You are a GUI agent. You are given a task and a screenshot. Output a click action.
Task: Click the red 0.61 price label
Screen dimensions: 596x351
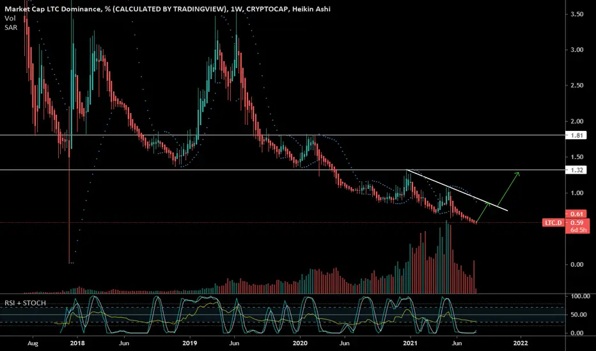click(576, 214)
